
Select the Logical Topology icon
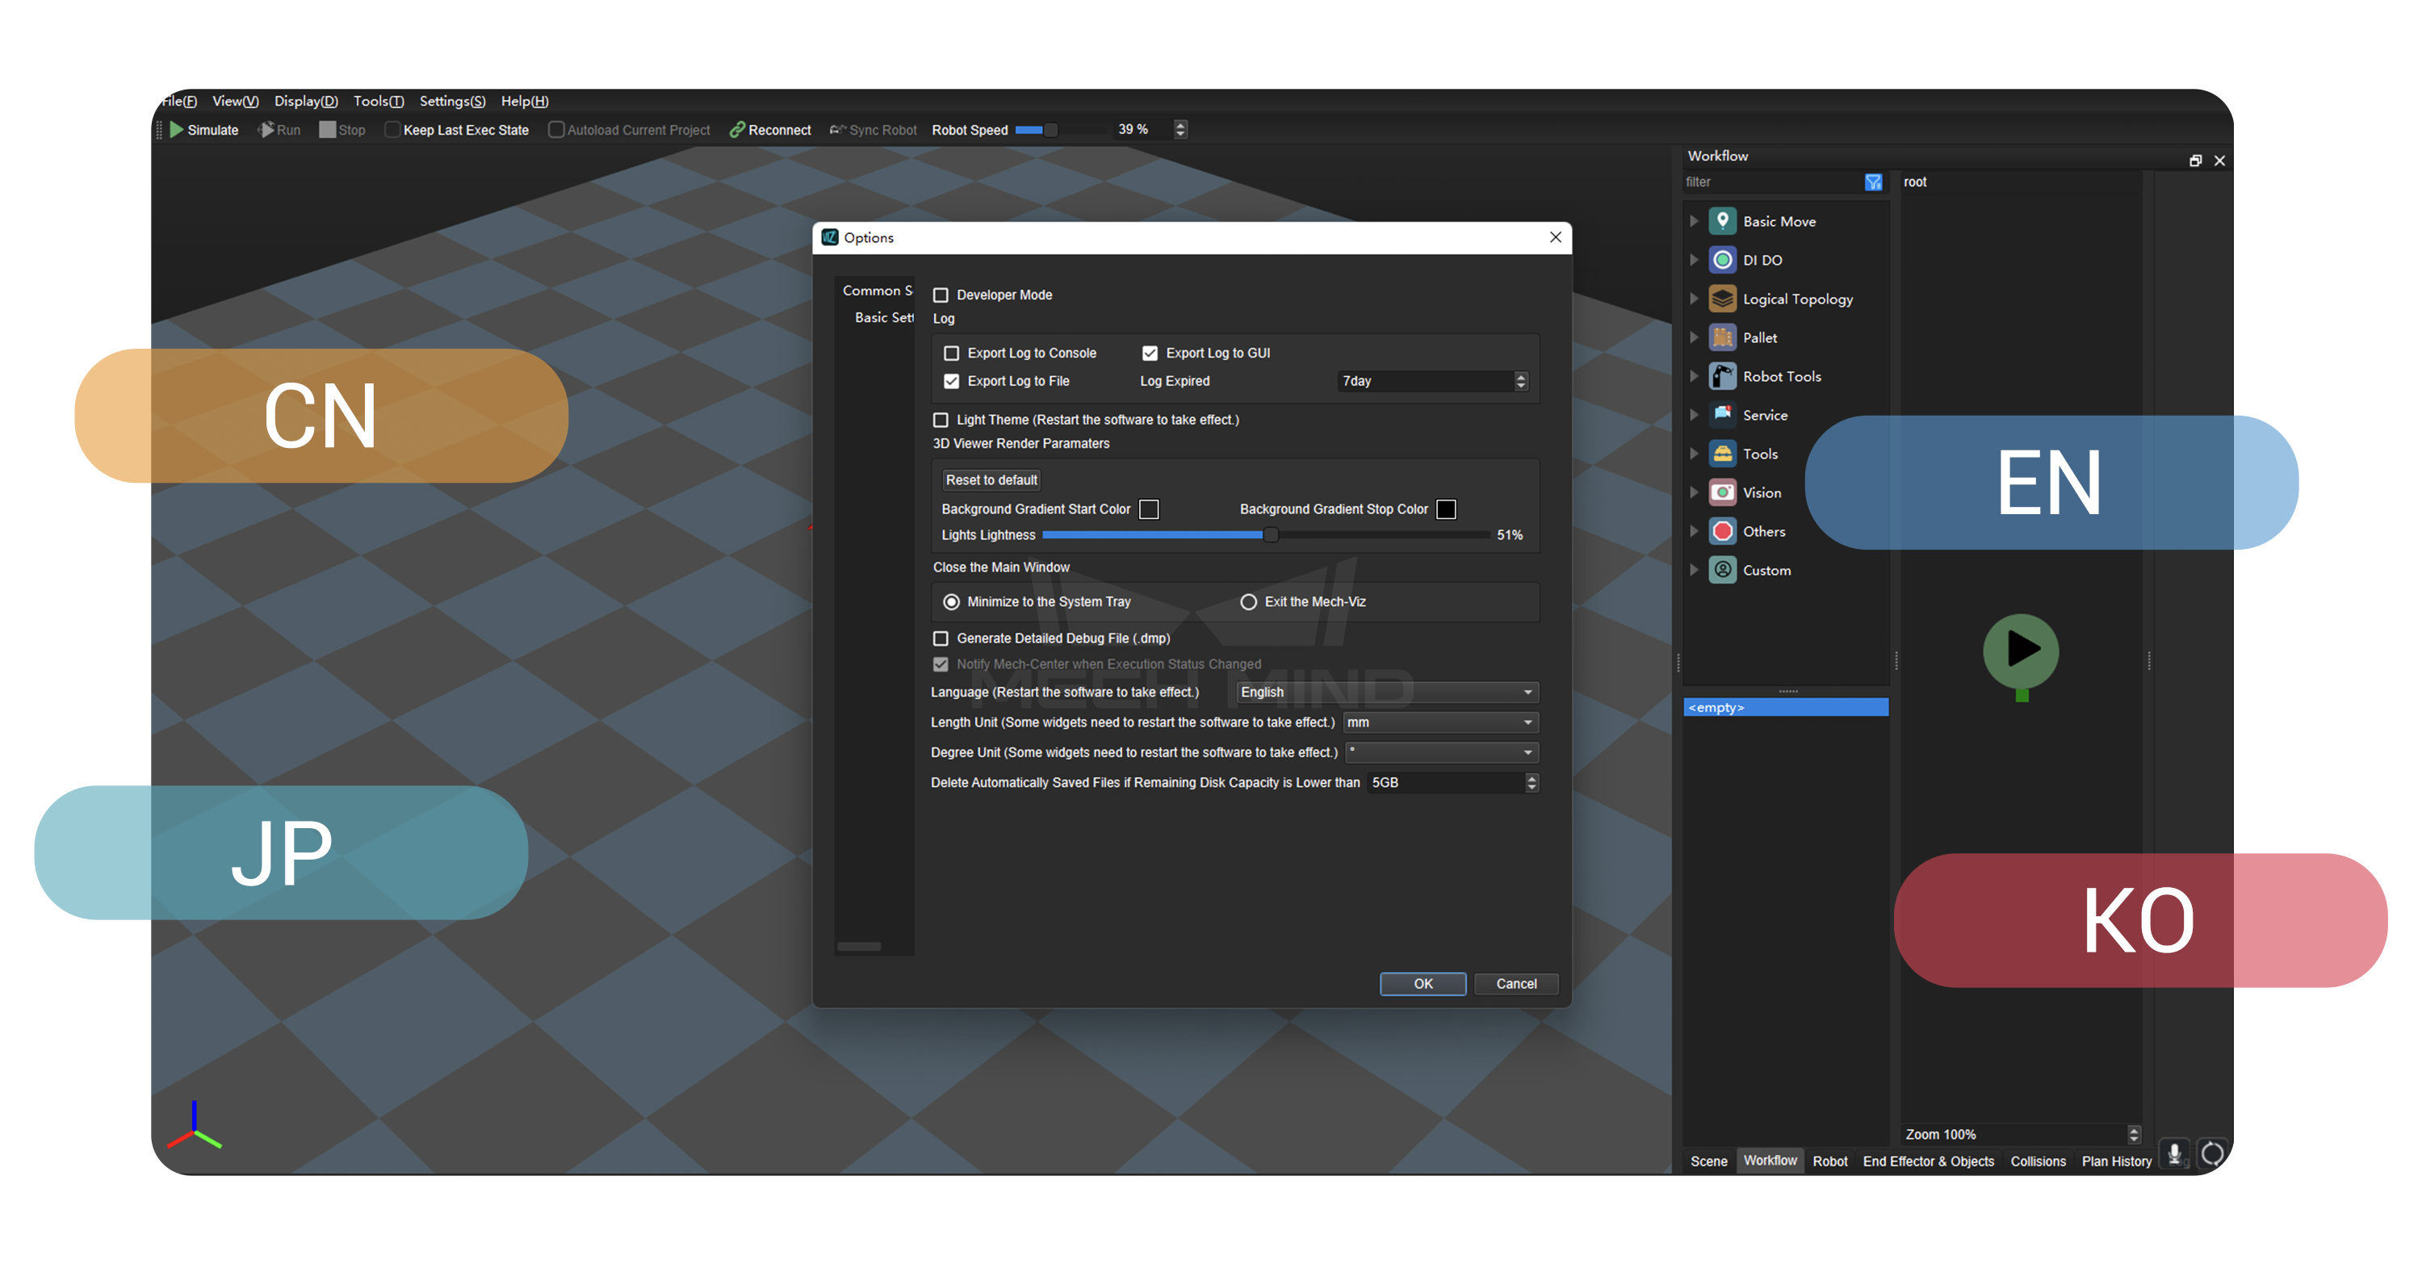pos(1724,298)
